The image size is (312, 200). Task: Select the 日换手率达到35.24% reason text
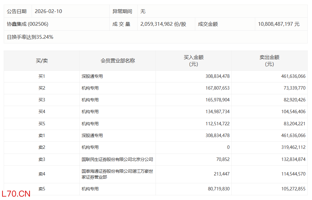point(30,37)
